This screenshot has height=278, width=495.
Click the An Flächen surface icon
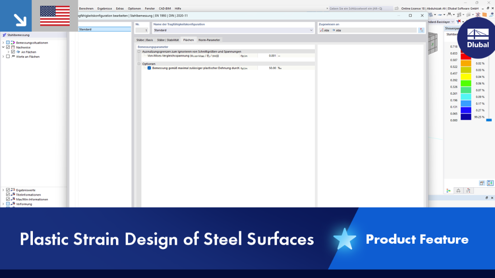(18, 52)
